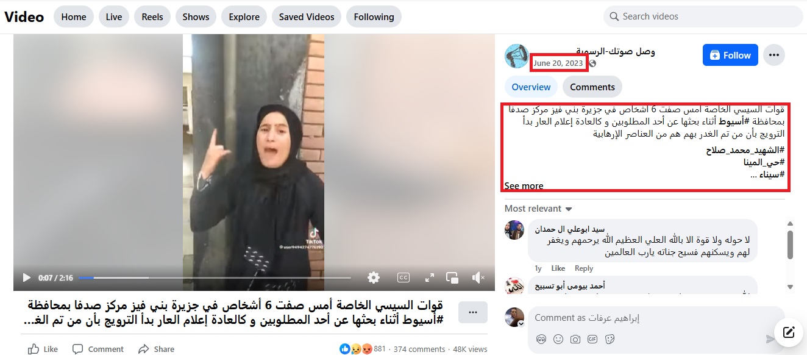Expand video to fullscreen
The image size is (807, 355).
(x=429, y=278)
